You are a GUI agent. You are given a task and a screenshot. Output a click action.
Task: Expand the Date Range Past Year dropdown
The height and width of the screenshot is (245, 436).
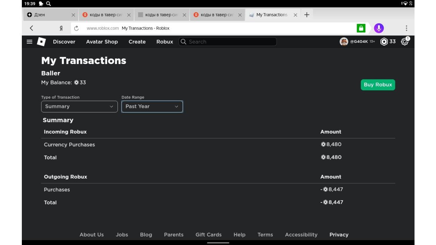[x=152, y=107]
